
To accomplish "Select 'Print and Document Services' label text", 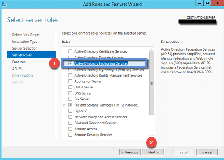I will (96, 123).
